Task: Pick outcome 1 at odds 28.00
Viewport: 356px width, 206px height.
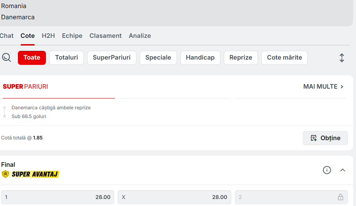Action: (x=57, y=197)
